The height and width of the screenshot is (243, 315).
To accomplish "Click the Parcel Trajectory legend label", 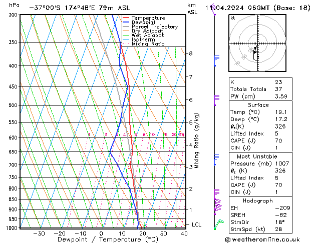I will pos(155,26).
